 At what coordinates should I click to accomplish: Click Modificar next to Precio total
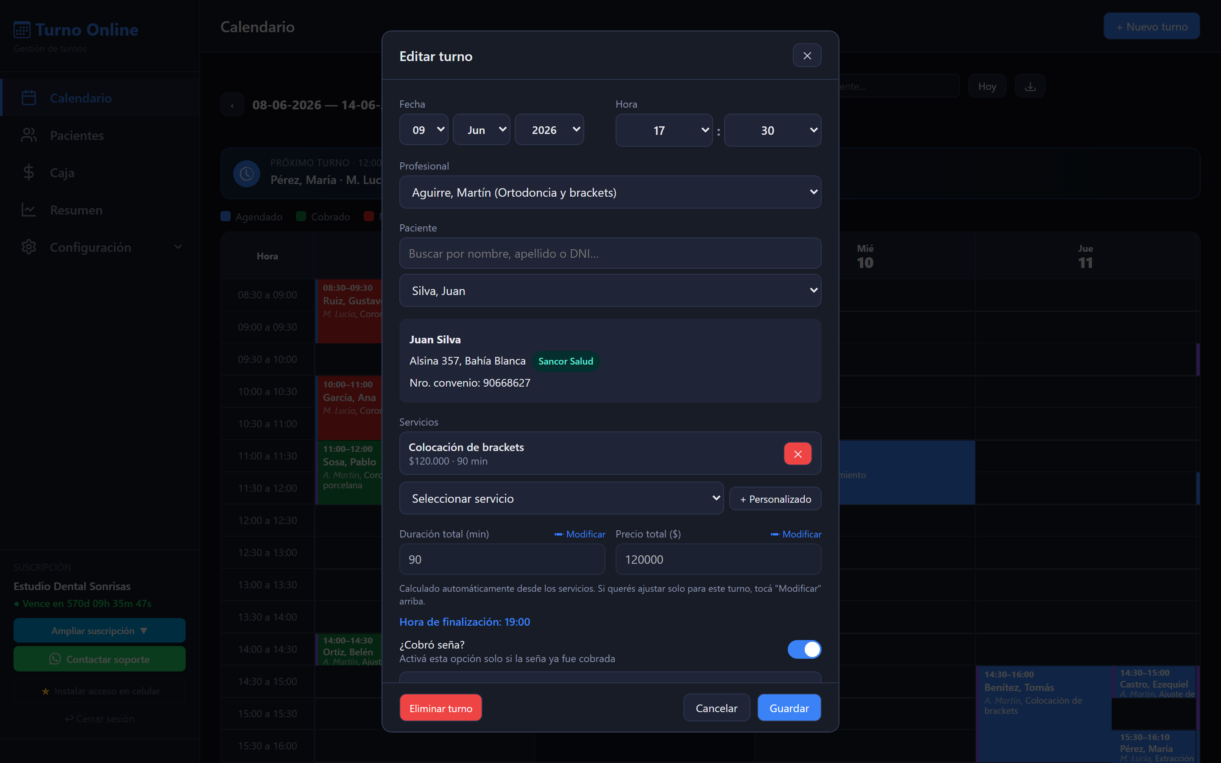(x=796, y=534)
